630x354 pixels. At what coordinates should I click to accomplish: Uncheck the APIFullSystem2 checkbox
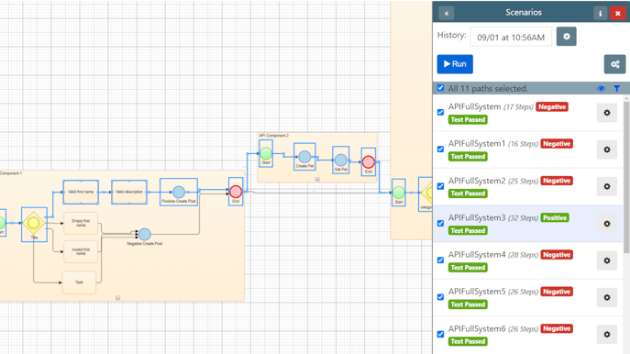[x=441, y=186]
